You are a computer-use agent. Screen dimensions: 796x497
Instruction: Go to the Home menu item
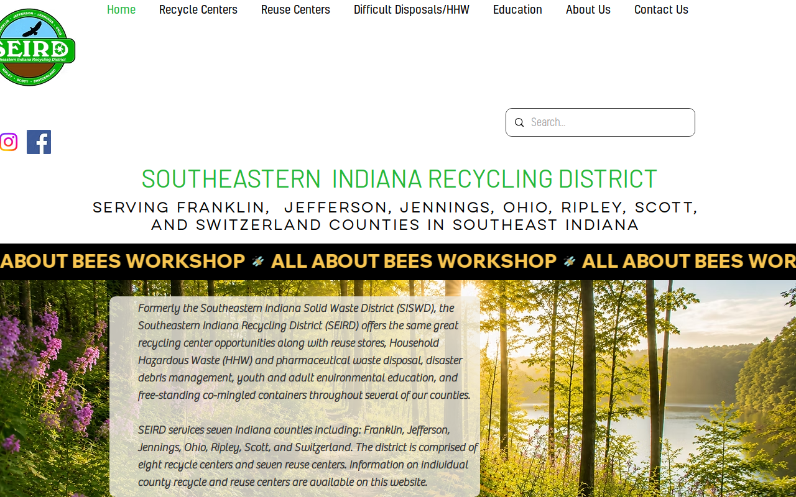tap(121, 10)
